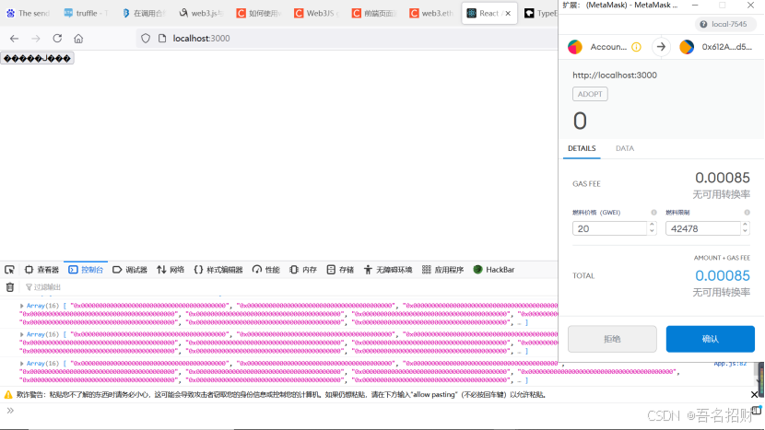Open the local-7545 network selector in MetaMask
This screenshot has width=765, height=430.
725,24
